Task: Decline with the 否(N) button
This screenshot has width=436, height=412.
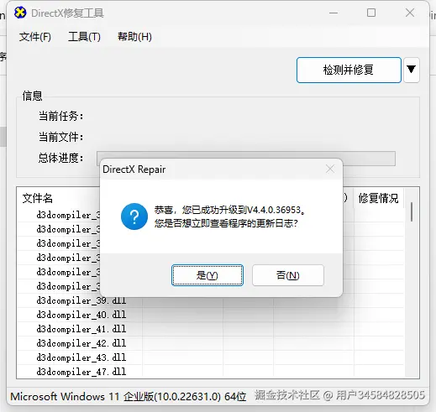Action: pyautogui.click(x=288, y=275)
